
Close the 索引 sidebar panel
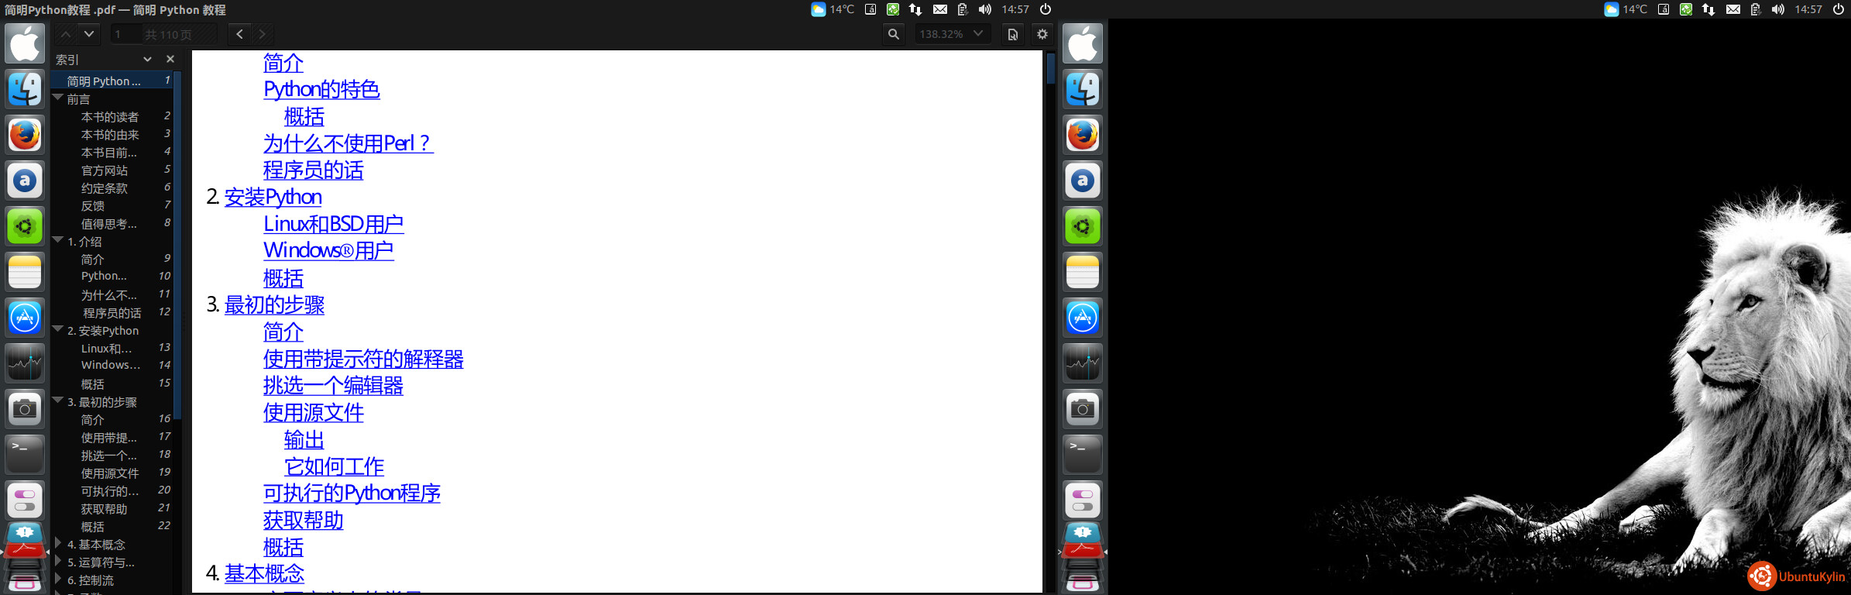(170, 59)
